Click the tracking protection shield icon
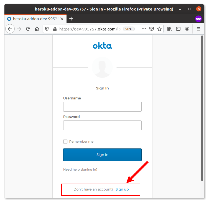The width and height of the screenshot is (209, 203). pos(47,29)
